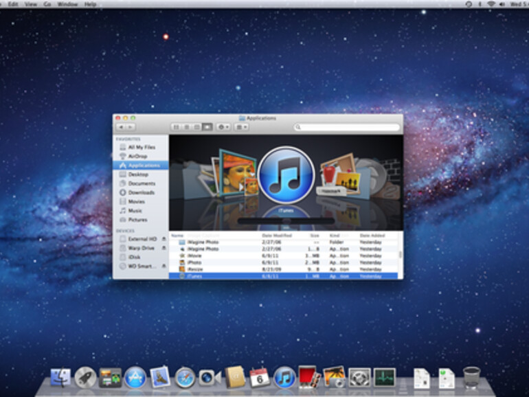
Task: Switch Finder to list view
Action: pos(186,127)
